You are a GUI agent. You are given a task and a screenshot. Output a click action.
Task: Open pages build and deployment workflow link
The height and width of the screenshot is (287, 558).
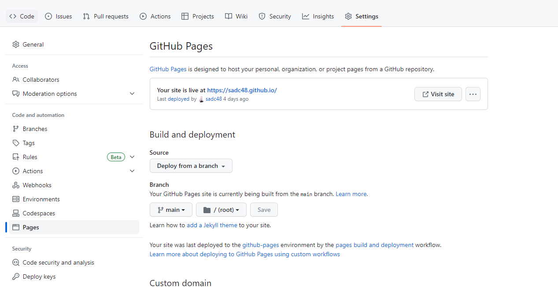coord(374,245)
